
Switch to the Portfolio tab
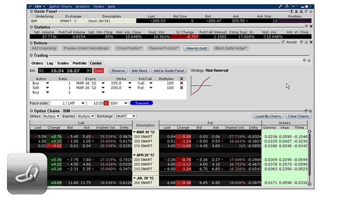click(79, 63)
